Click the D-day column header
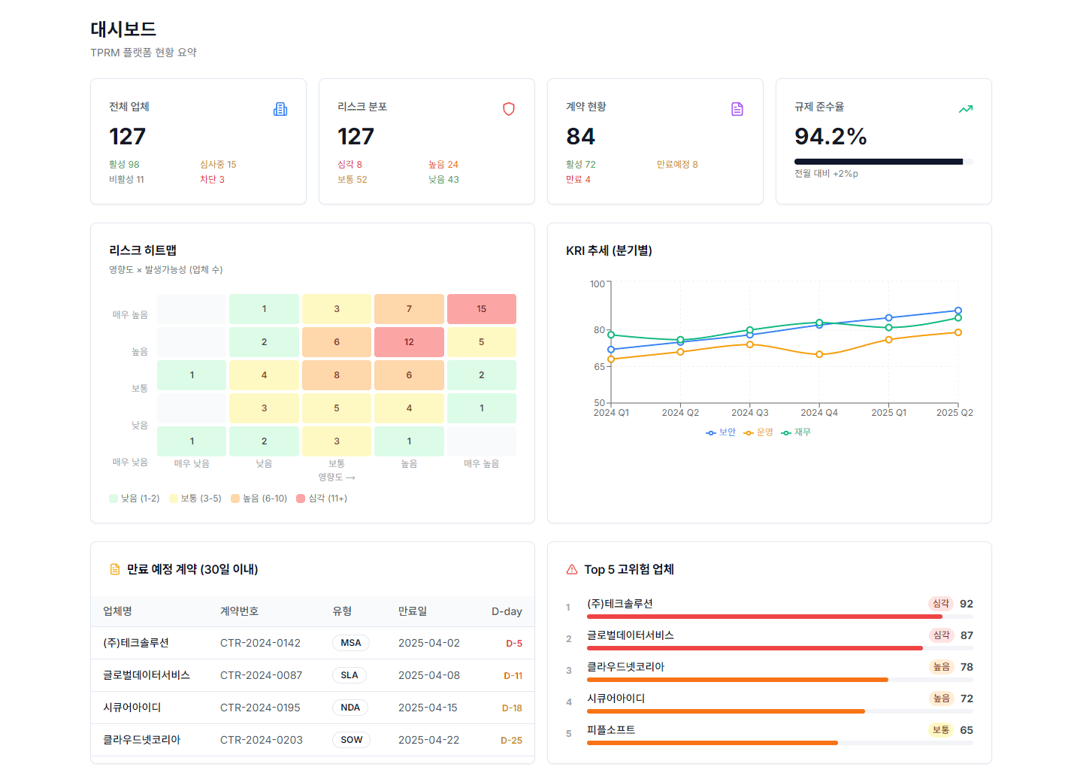Image resolution: width=1071 pixels, height=782 pixels. pos(507,611)
